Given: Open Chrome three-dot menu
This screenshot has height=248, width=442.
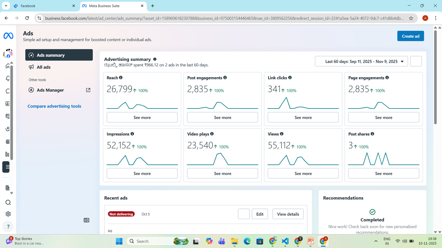Looking at the screenshot, I should point(436,18).
